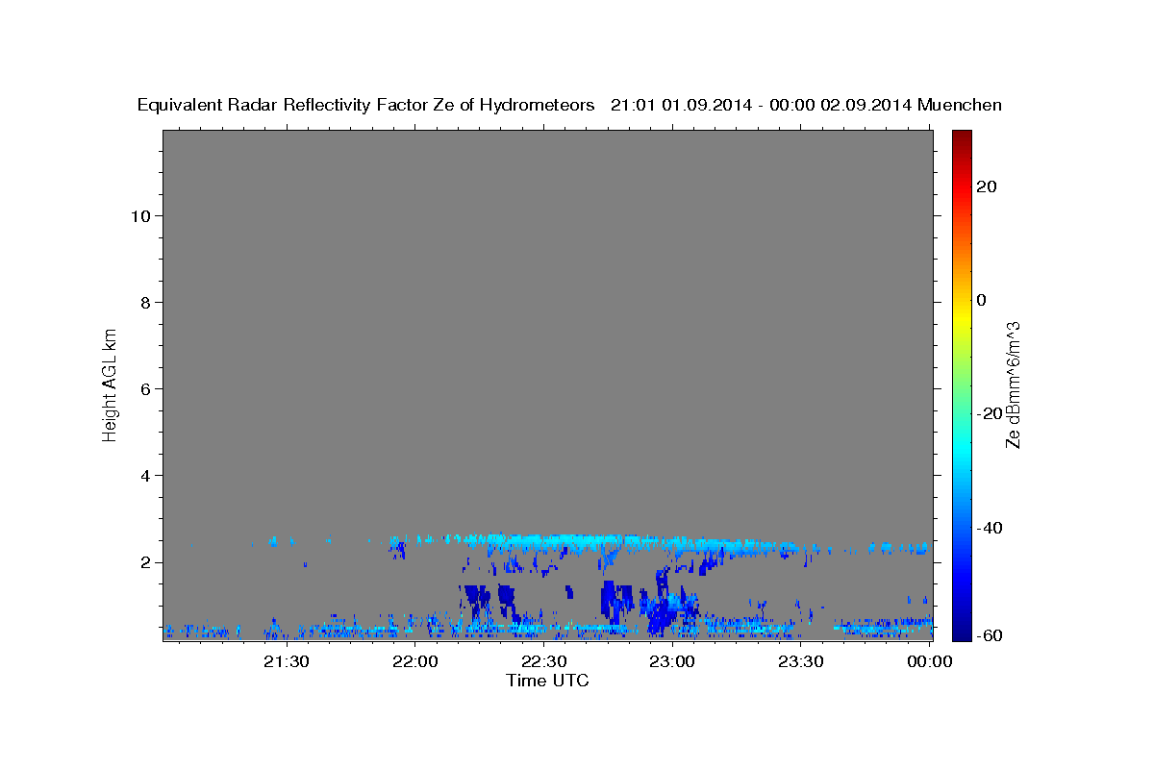Click the colorbar value 0
The image size is (1154, 769).
coord(983,300)
